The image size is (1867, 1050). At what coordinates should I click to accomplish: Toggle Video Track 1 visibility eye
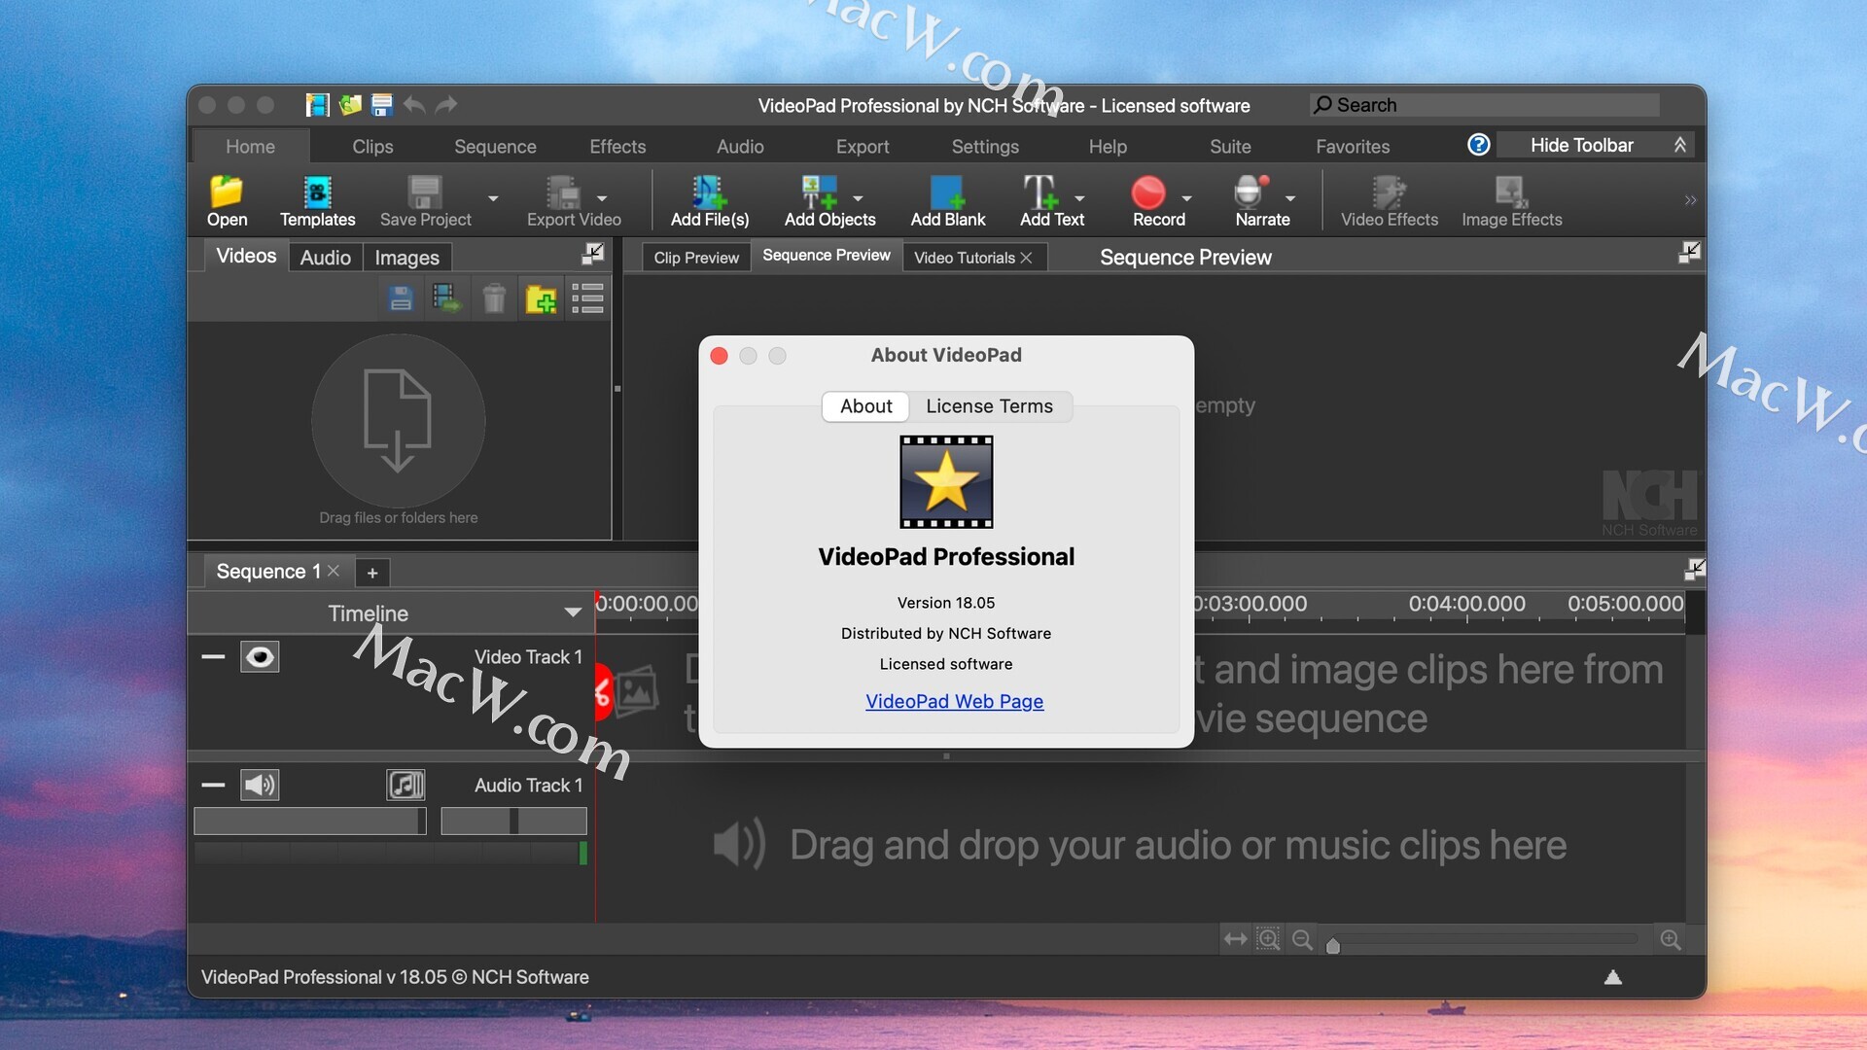260,657
